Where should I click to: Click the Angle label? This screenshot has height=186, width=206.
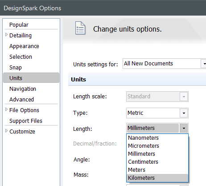pos(82,160)
